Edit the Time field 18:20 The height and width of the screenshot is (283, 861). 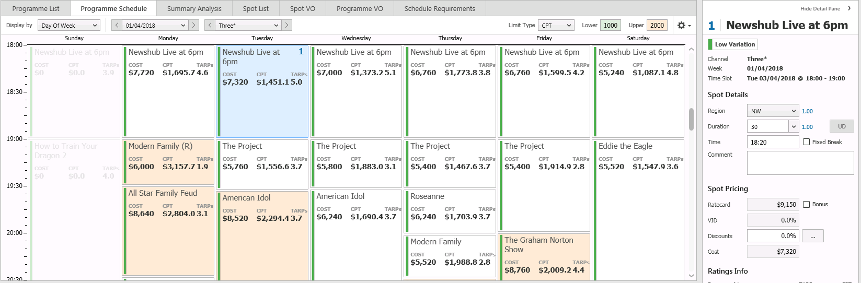point(773,142)
